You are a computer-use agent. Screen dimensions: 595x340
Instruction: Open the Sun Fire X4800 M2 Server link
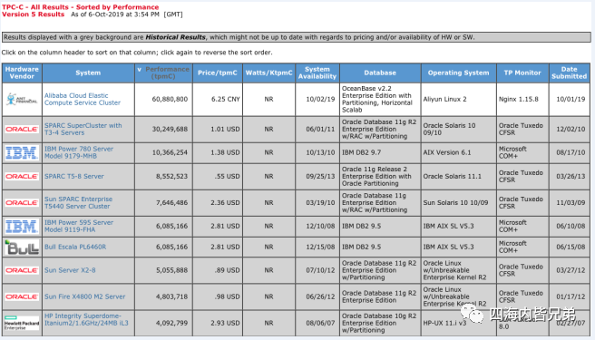[x=84, y=296]
